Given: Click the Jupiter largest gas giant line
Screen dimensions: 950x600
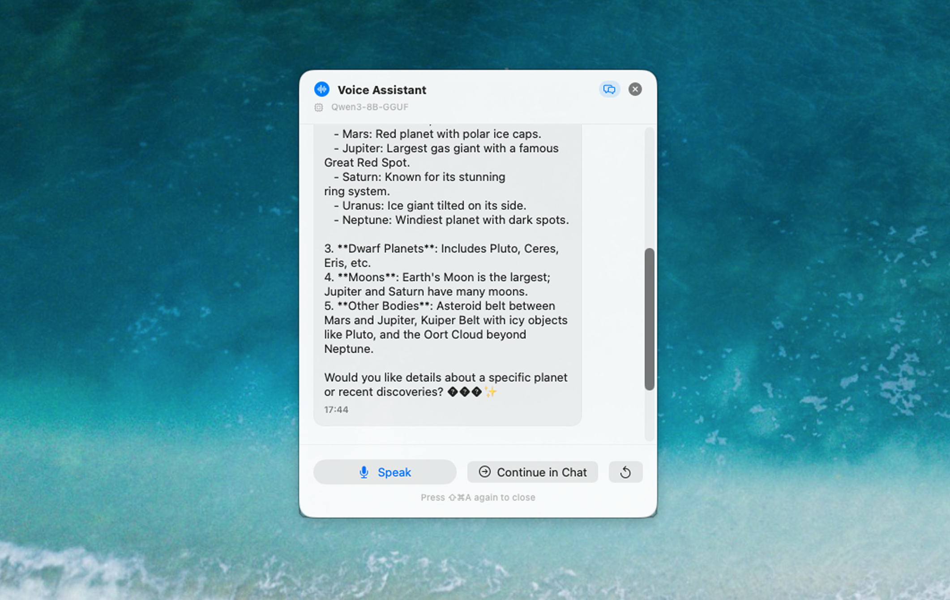Looking at the screenshot, I should point(441,155).
